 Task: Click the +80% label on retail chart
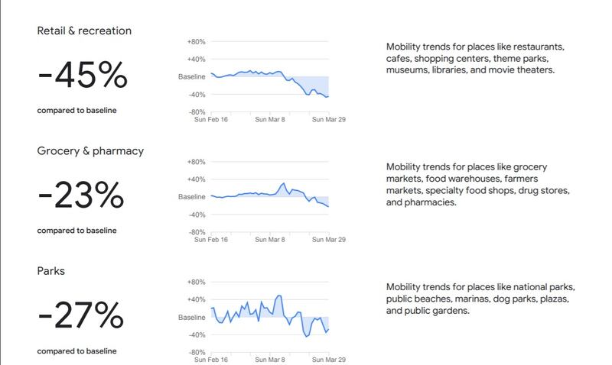(x=196, y=41)
